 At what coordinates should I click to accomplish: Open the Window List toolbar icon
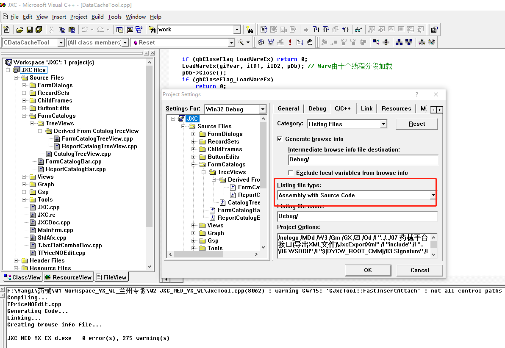[139, 30]
